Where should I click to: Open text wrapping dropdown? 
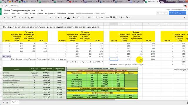click(98, 17)
